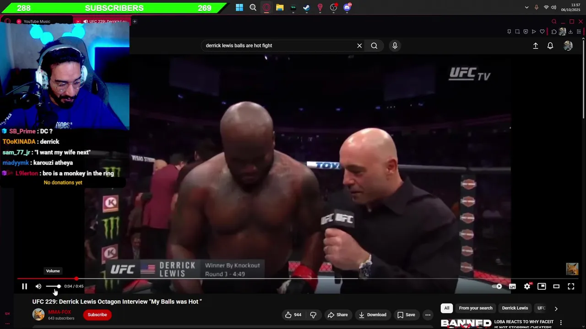The width and height of the screenshot is (586, 329).
Task: Toggle theater mode
Action: point(556,287)
